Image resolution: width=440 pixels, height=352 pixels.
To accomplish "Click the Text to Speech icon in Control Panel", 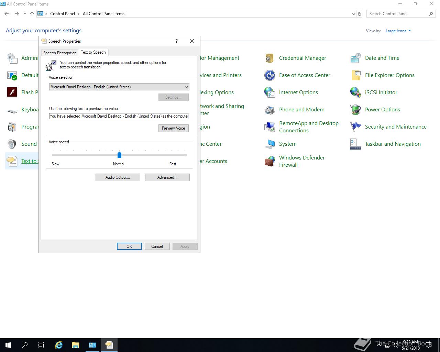I will [x=12, y=161].
